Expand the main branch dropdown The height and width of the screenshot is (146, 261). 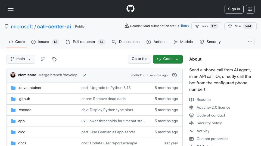click(x=21, y=59)
